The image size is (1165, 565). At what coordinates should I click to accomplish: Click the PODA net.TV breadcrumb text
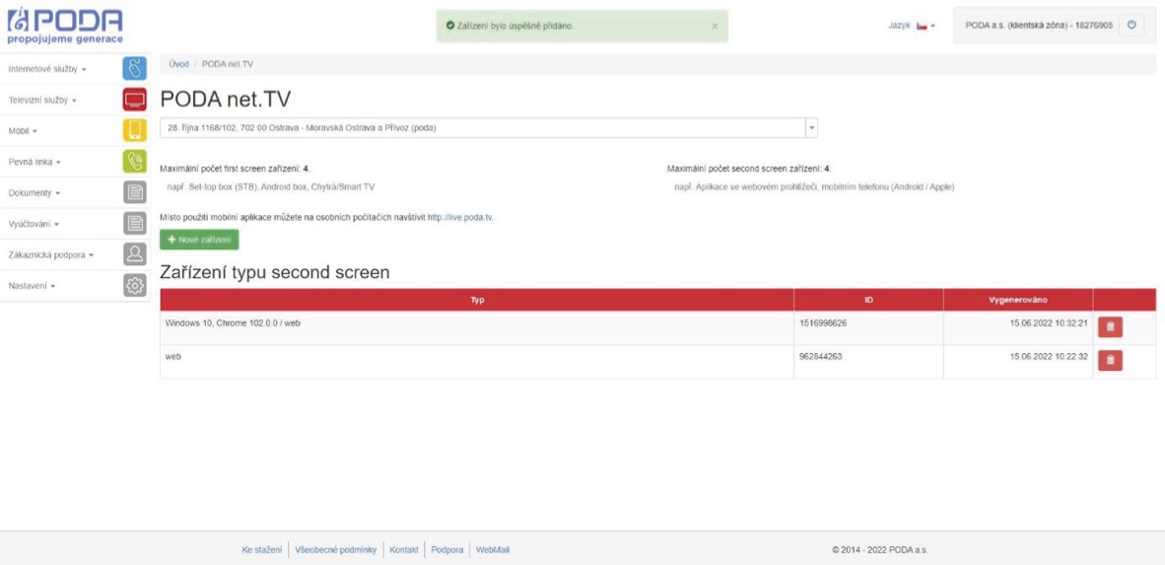pos(228,64)
